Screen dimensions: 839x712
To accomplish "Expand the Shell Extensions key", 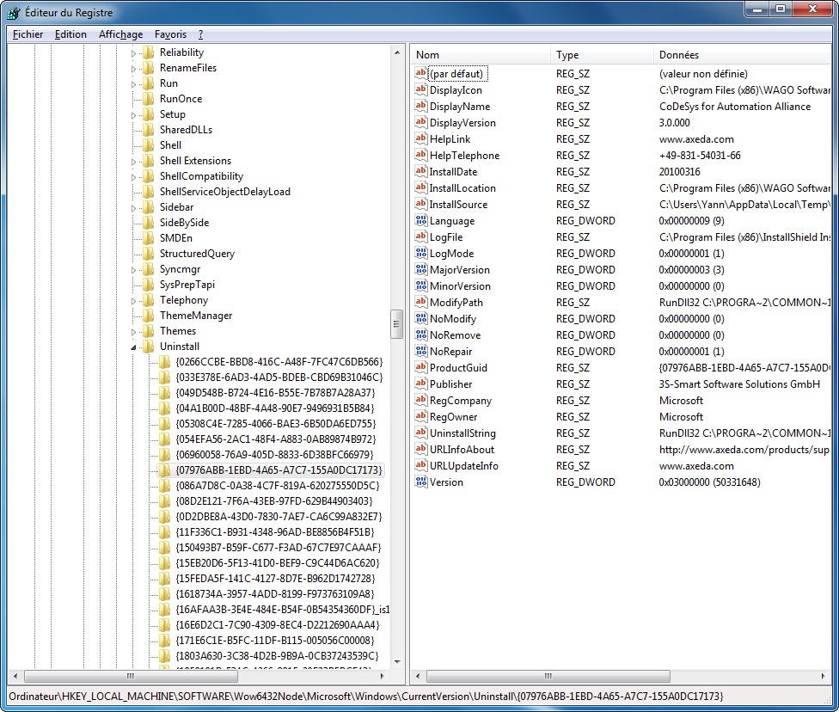I will pos(133,162).
